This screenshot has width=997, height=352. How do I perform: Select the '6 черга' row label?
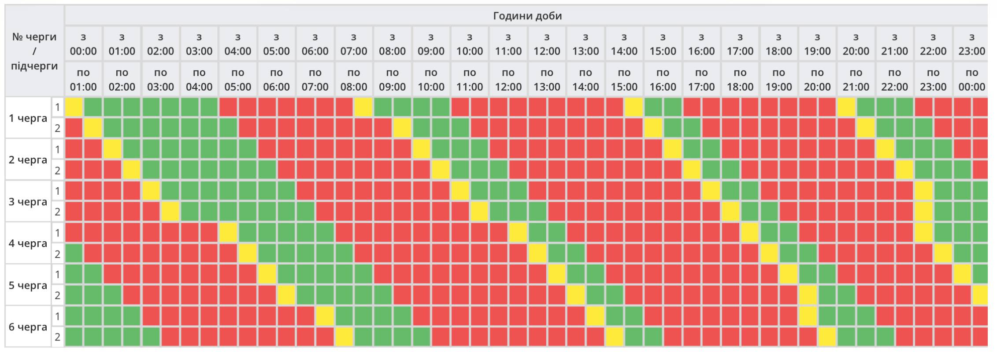tap(28, 327)
